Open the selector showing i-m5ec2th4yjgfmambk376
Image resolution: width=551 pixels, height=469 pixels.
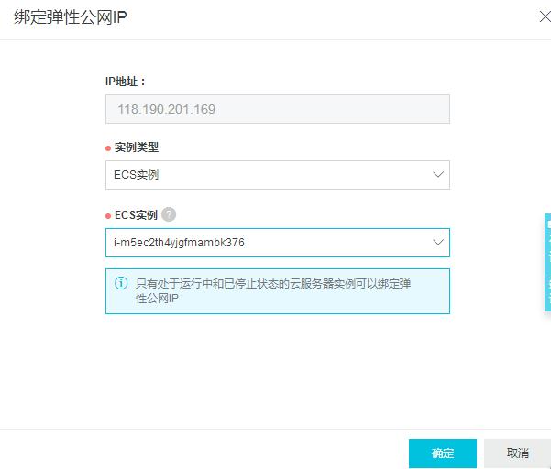[266, 243]
